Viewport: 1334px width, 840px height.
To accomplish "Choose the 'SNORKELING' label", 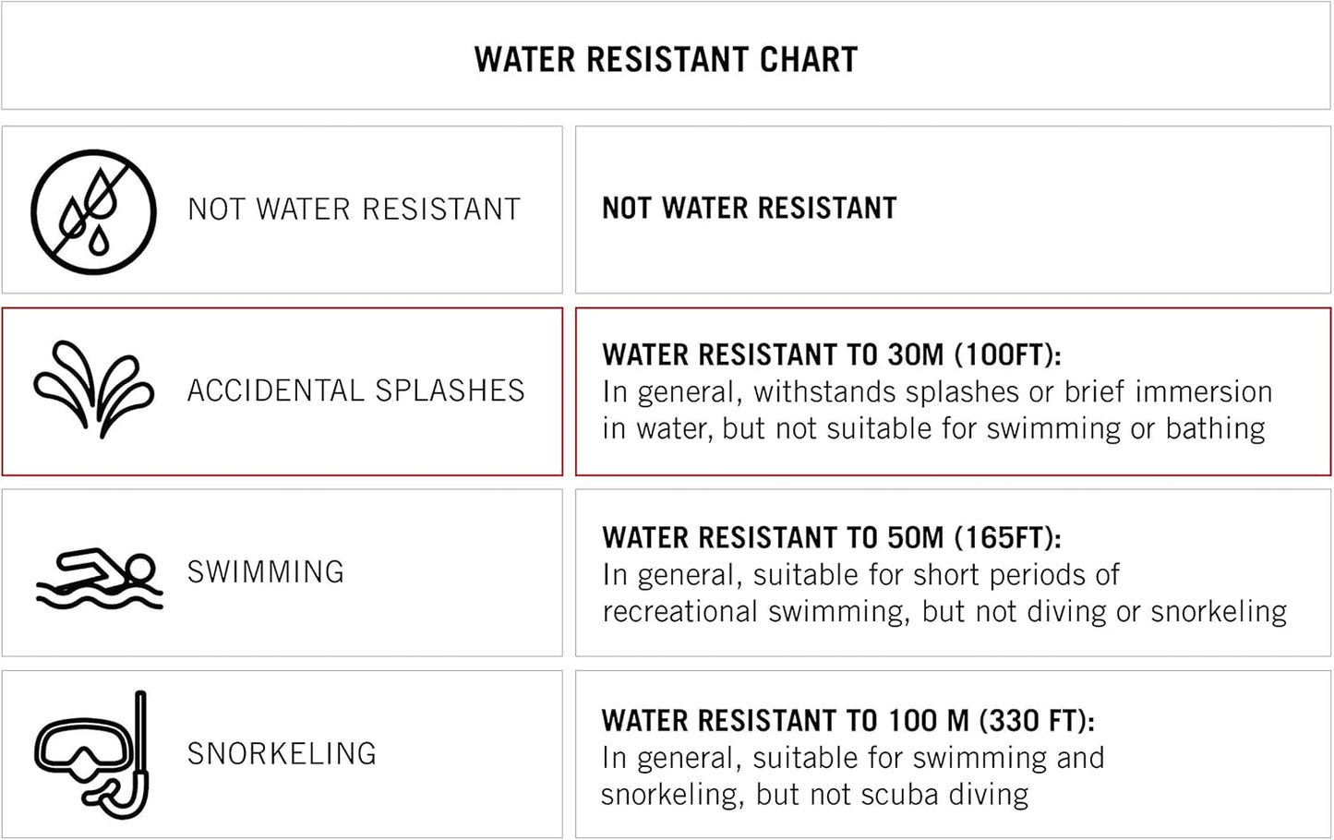I will click(282, 754).
